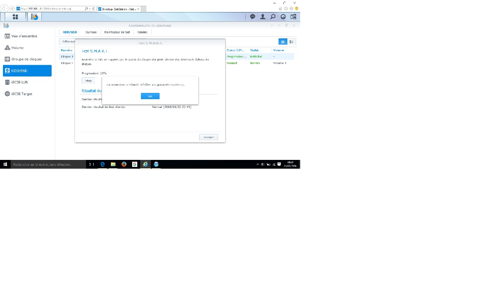
Task: Open the browser favorites star icon
Action: point(286,8)
